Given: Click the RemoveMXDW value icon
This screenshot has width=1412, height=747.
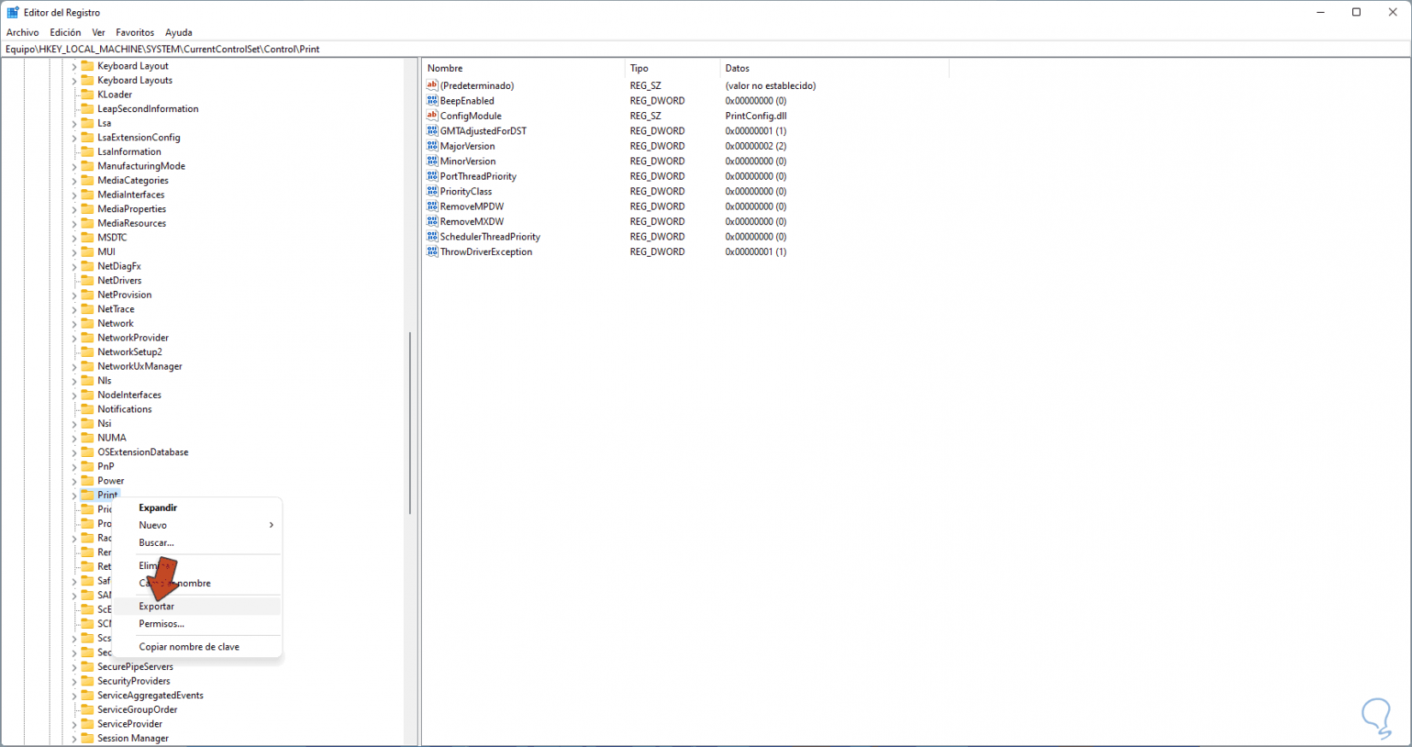Looking at the screenshot, I should coord(432,222).
